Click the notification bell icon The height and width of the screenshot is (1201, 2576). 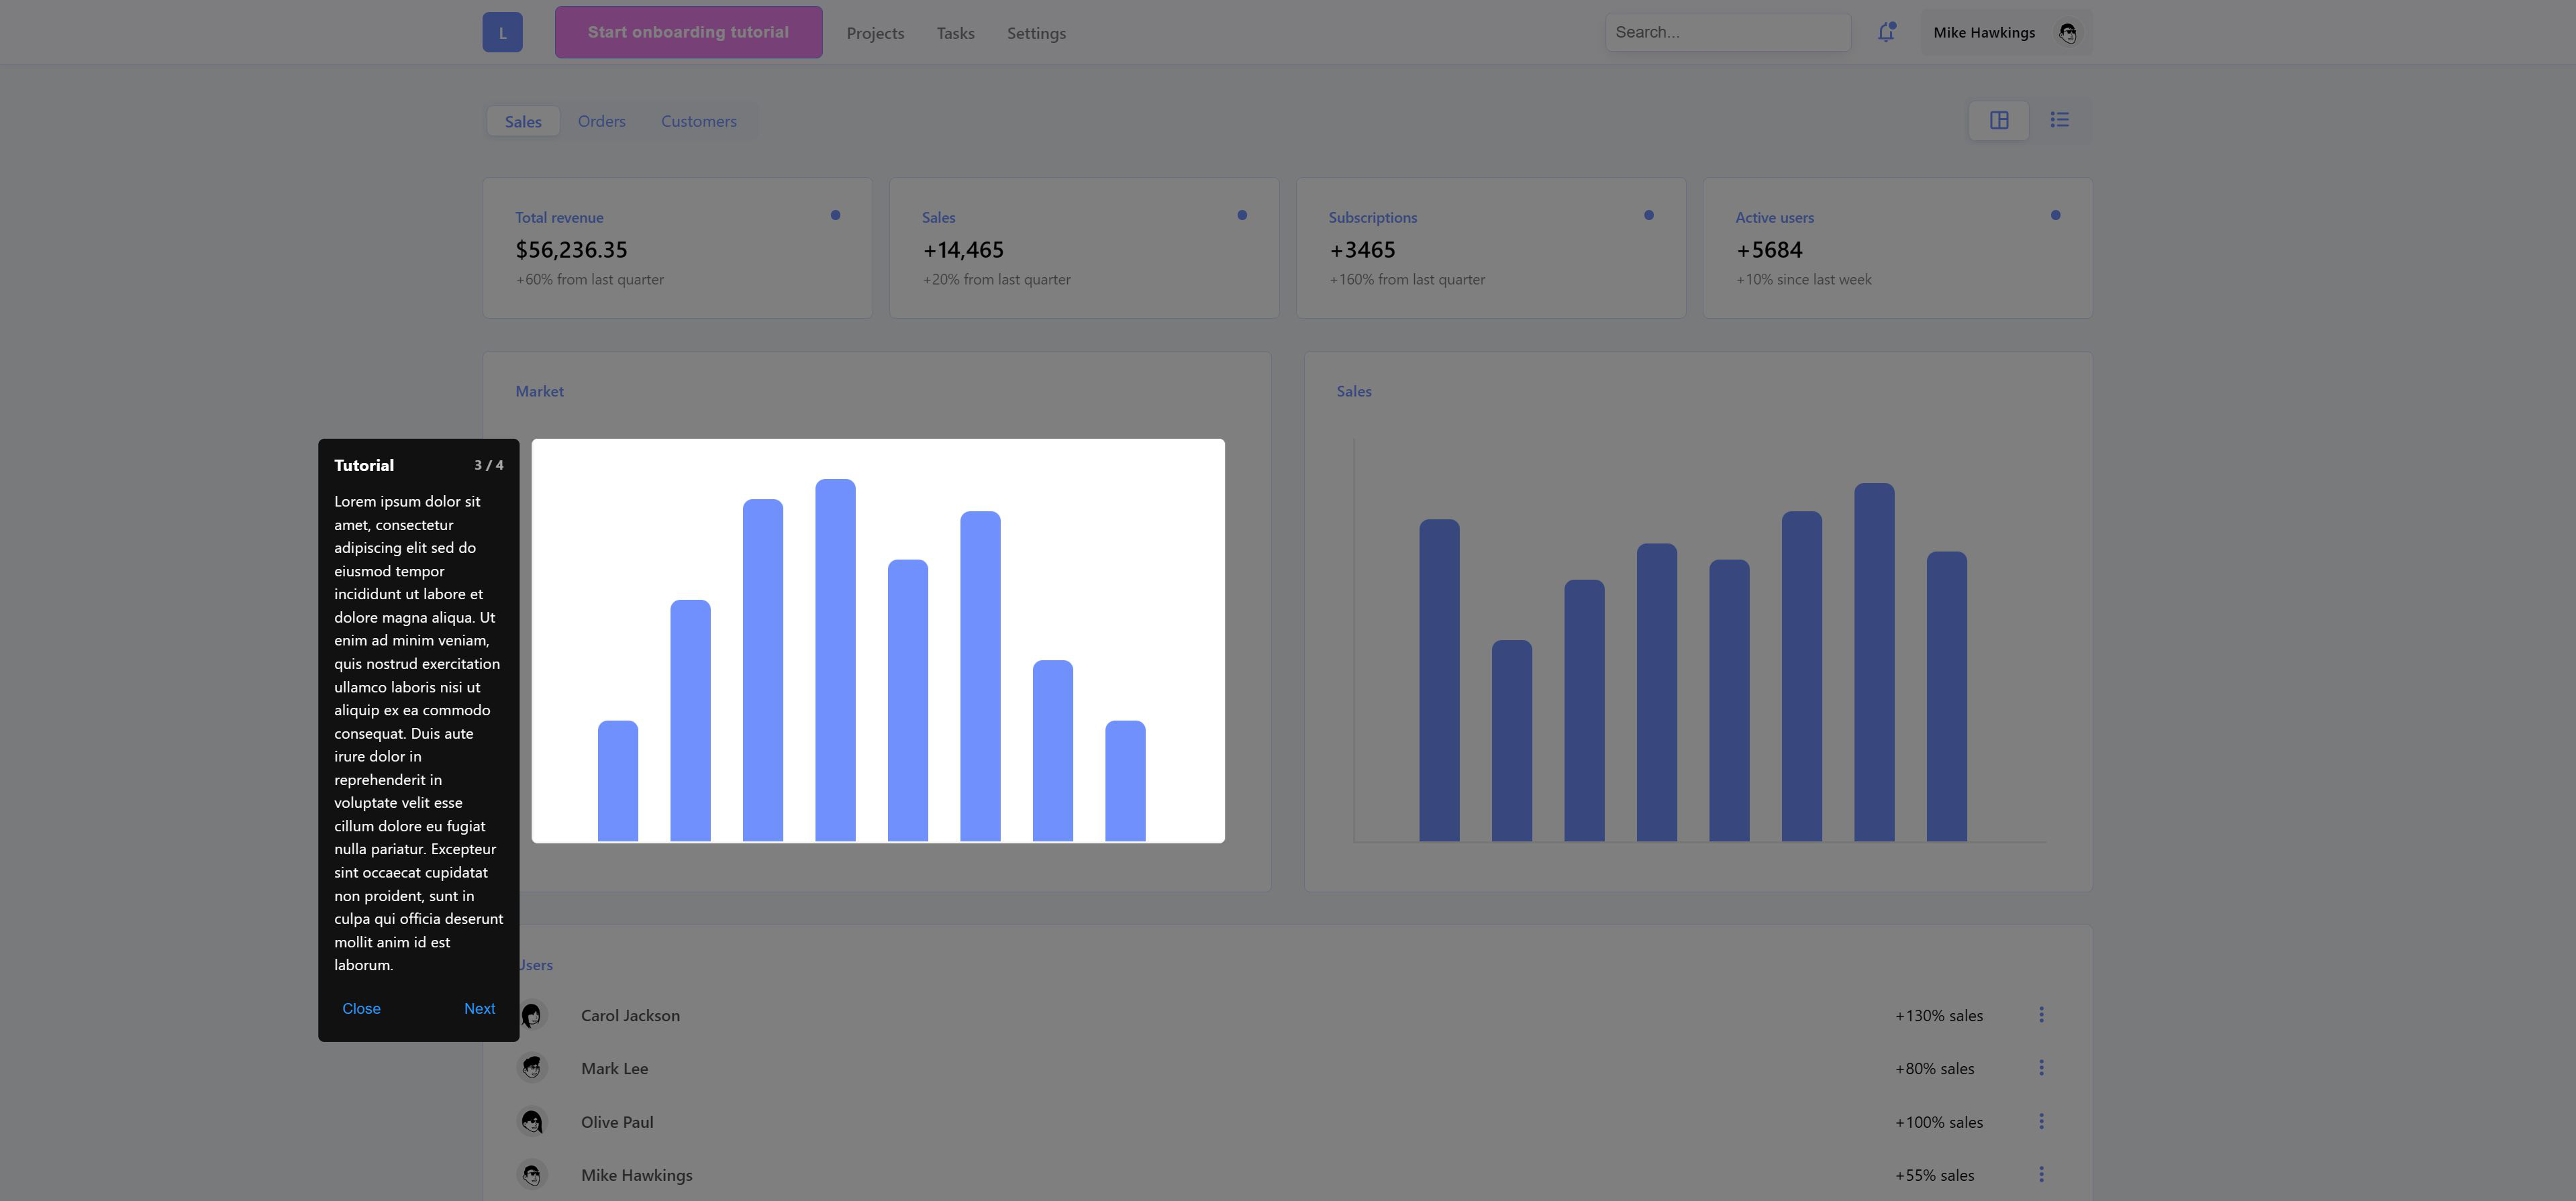coord(1886,32)
